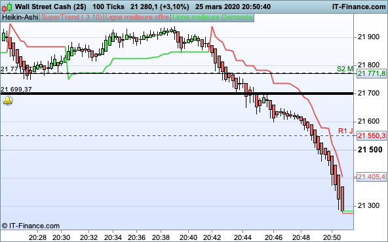This screenshot has width=388, height=242.
Task: Click the 20:40 time axis label
Action: tap(188, 237)
